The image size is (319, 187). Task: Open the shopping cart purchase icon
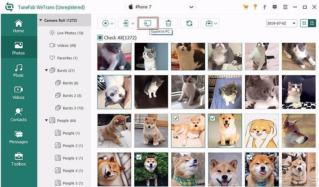245,7
